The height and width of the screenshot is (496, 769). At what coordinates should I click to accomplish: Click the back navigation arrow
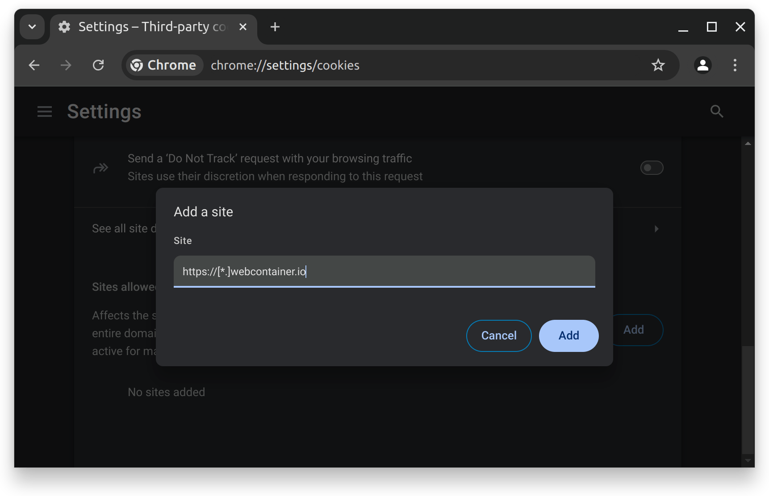[34, 66]
